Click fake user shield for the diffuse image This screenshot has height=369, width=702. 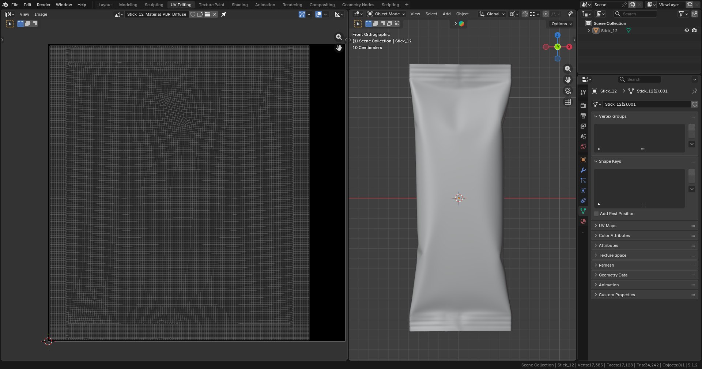coord(193,14)
